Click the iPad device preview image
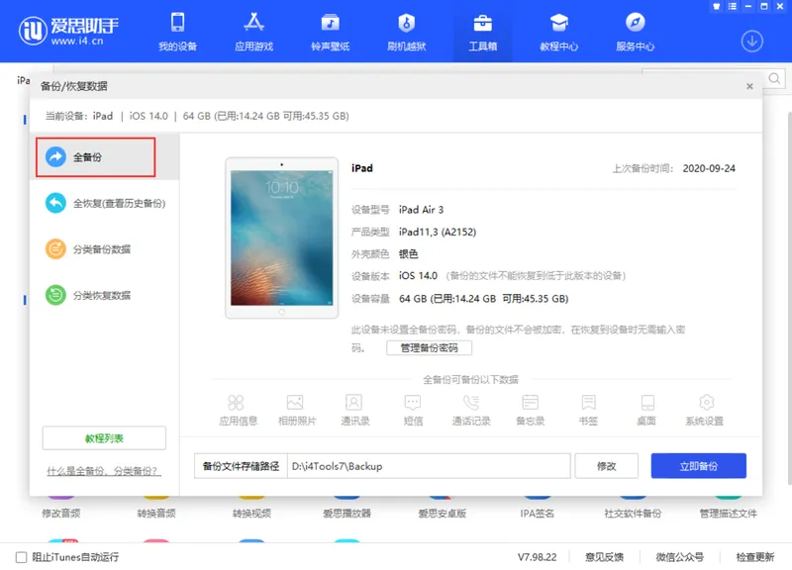Viewport: 792px width, 570px height. 282,237
